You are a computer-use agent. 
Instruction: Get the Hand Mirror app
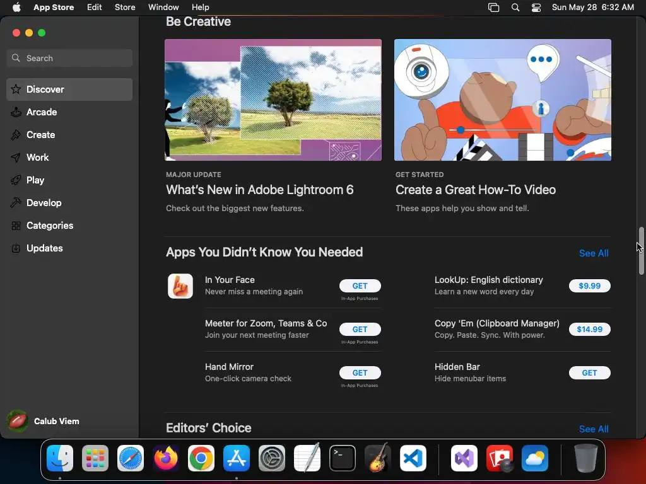360,373
